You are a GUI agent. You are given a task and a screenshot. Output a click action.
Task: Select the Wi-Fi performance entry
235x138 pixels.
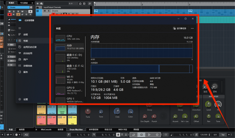tap(69, 79)
